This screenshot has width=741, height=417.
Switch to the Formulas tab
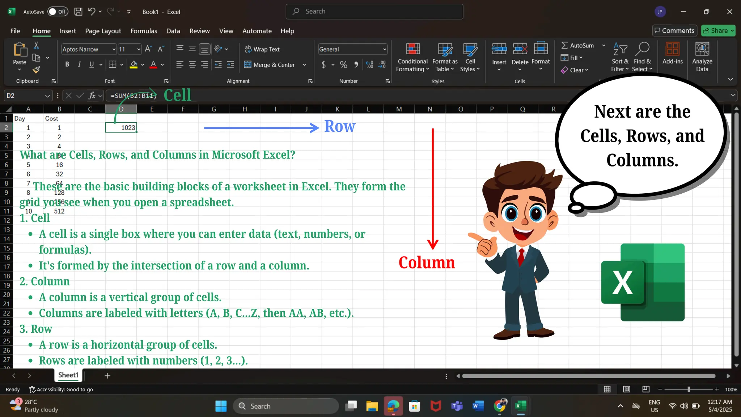(x=144, y=31)
